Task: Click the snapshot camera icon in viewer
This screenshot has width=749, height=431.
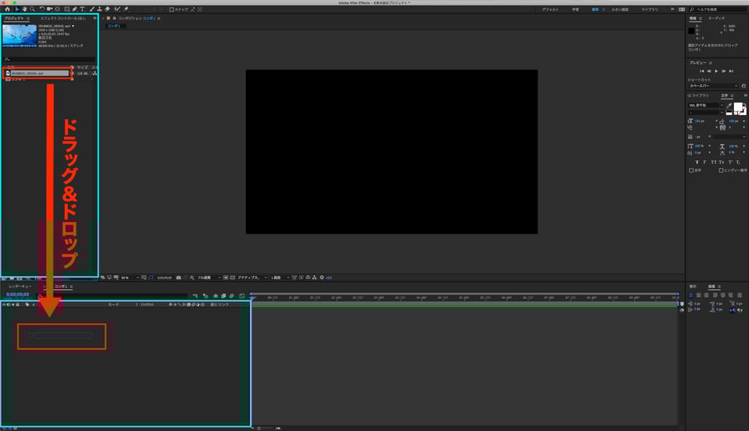Action: [x=179, y=277]
